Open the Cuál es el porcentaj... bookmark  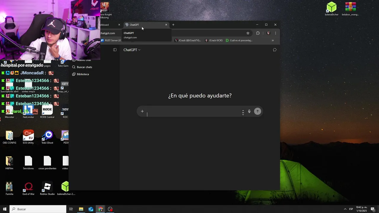coord(239,41)
